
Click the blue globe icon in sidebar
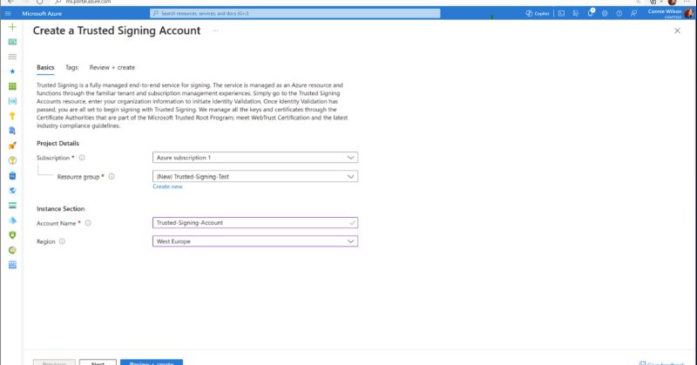pyautogui.click(x=12, y=190)
